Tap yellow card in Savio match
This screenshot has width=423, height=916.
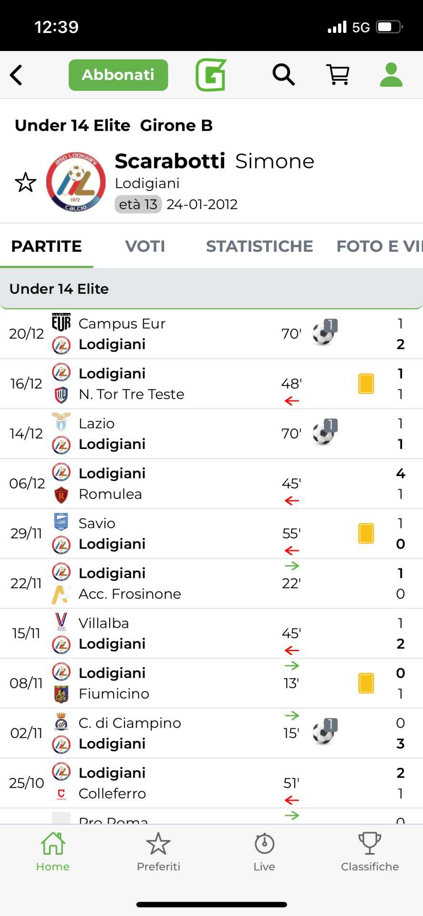coord(366,533)
